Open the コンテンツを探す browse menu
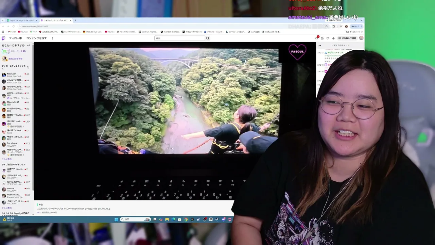 click(36, 38)
